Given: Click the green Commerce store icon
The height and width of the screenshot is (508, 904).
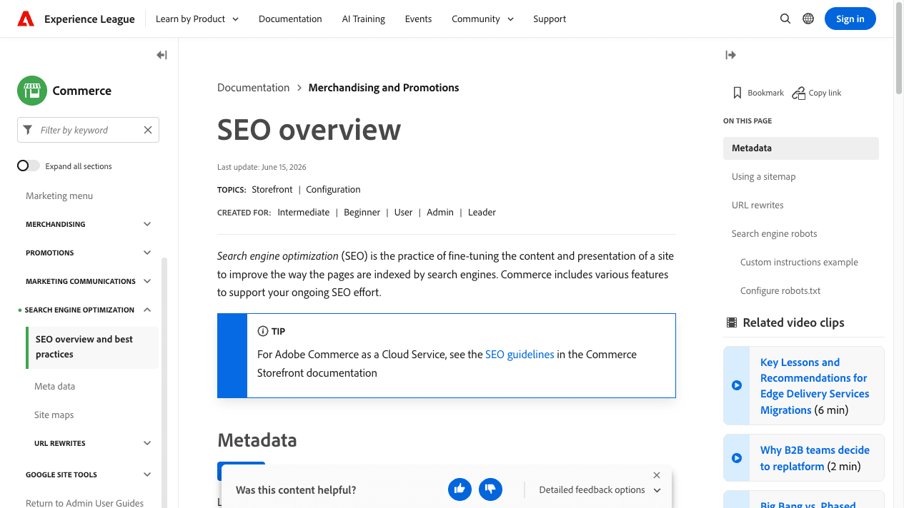Looking at the screenshot, I should (x=32, y=91).
